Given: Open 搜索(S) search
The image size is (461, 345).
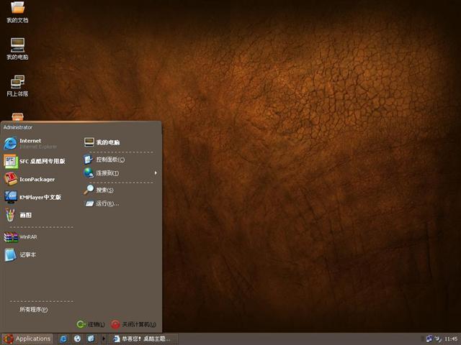Looking at the screenshot, I should tap(99, 190).
